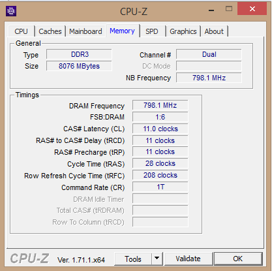Image resolution: width=272 pixels, height=271 pixels.
Task: Click the NB Frequency value box
Action: (209, 78)
